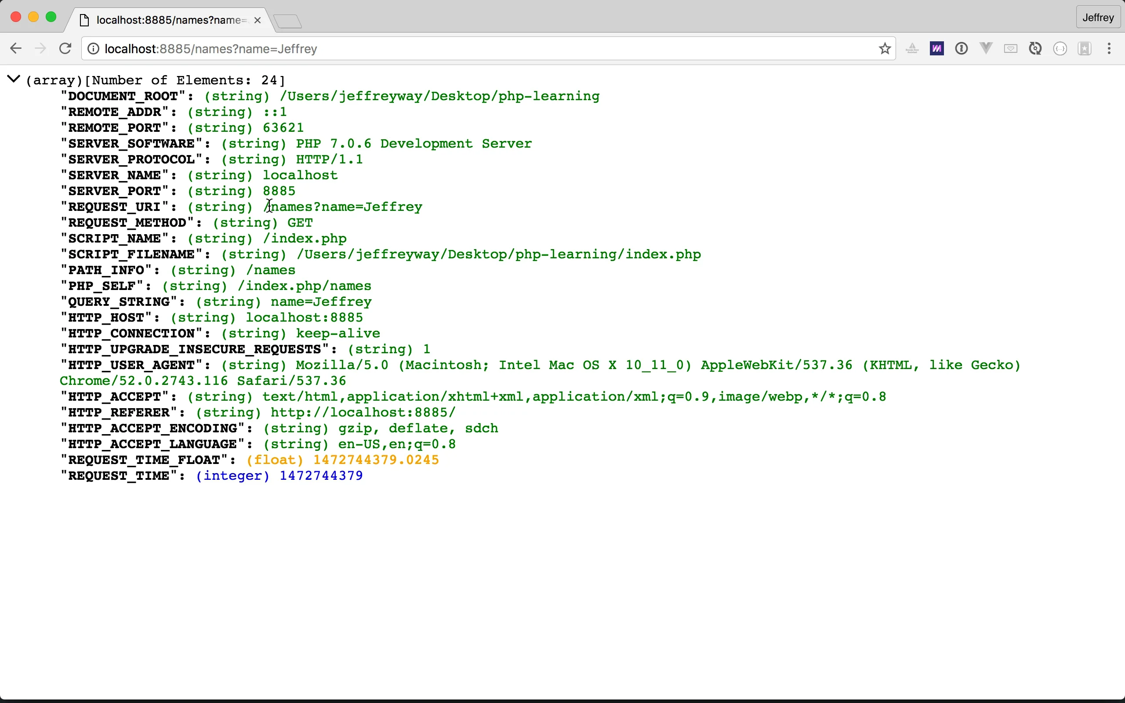
Task: Close the localhost:8885 tab
Action: pyautogui.click(x=258, y=21)
